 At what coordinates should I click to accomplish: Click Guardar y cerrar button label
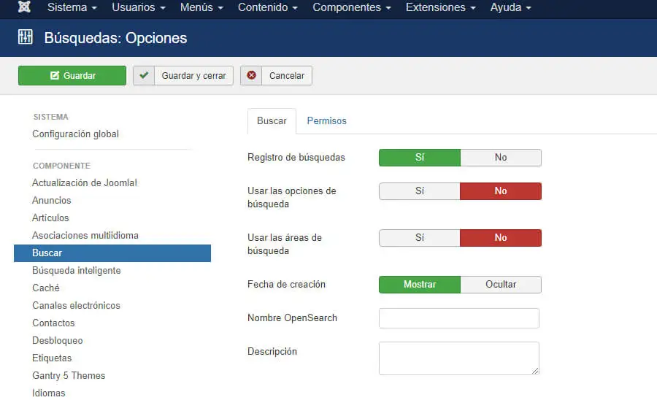tap(193, 75)
